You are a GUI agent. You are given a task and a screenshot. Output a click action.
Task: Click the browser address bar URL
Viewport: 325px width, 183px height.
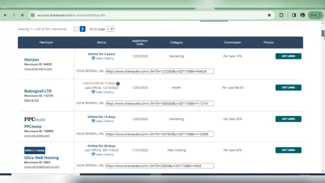[71, 15]
